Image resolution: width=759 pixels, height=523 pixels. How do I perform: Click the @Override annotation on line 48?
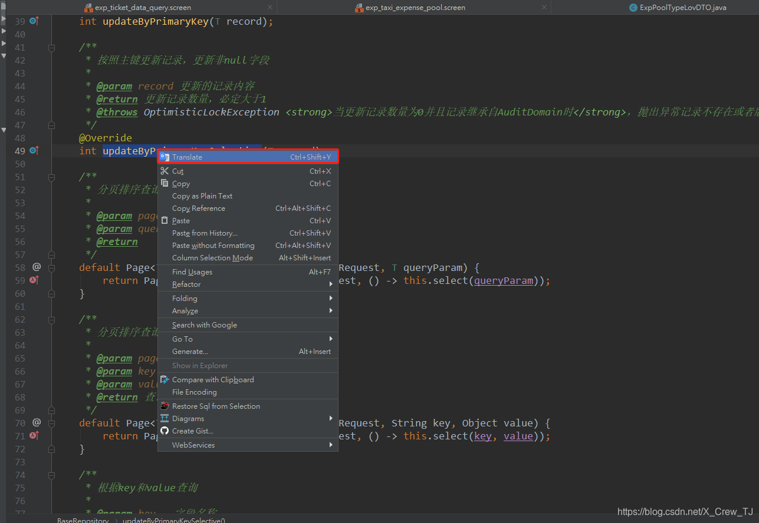pyautogui.click(x=106, y=138)
